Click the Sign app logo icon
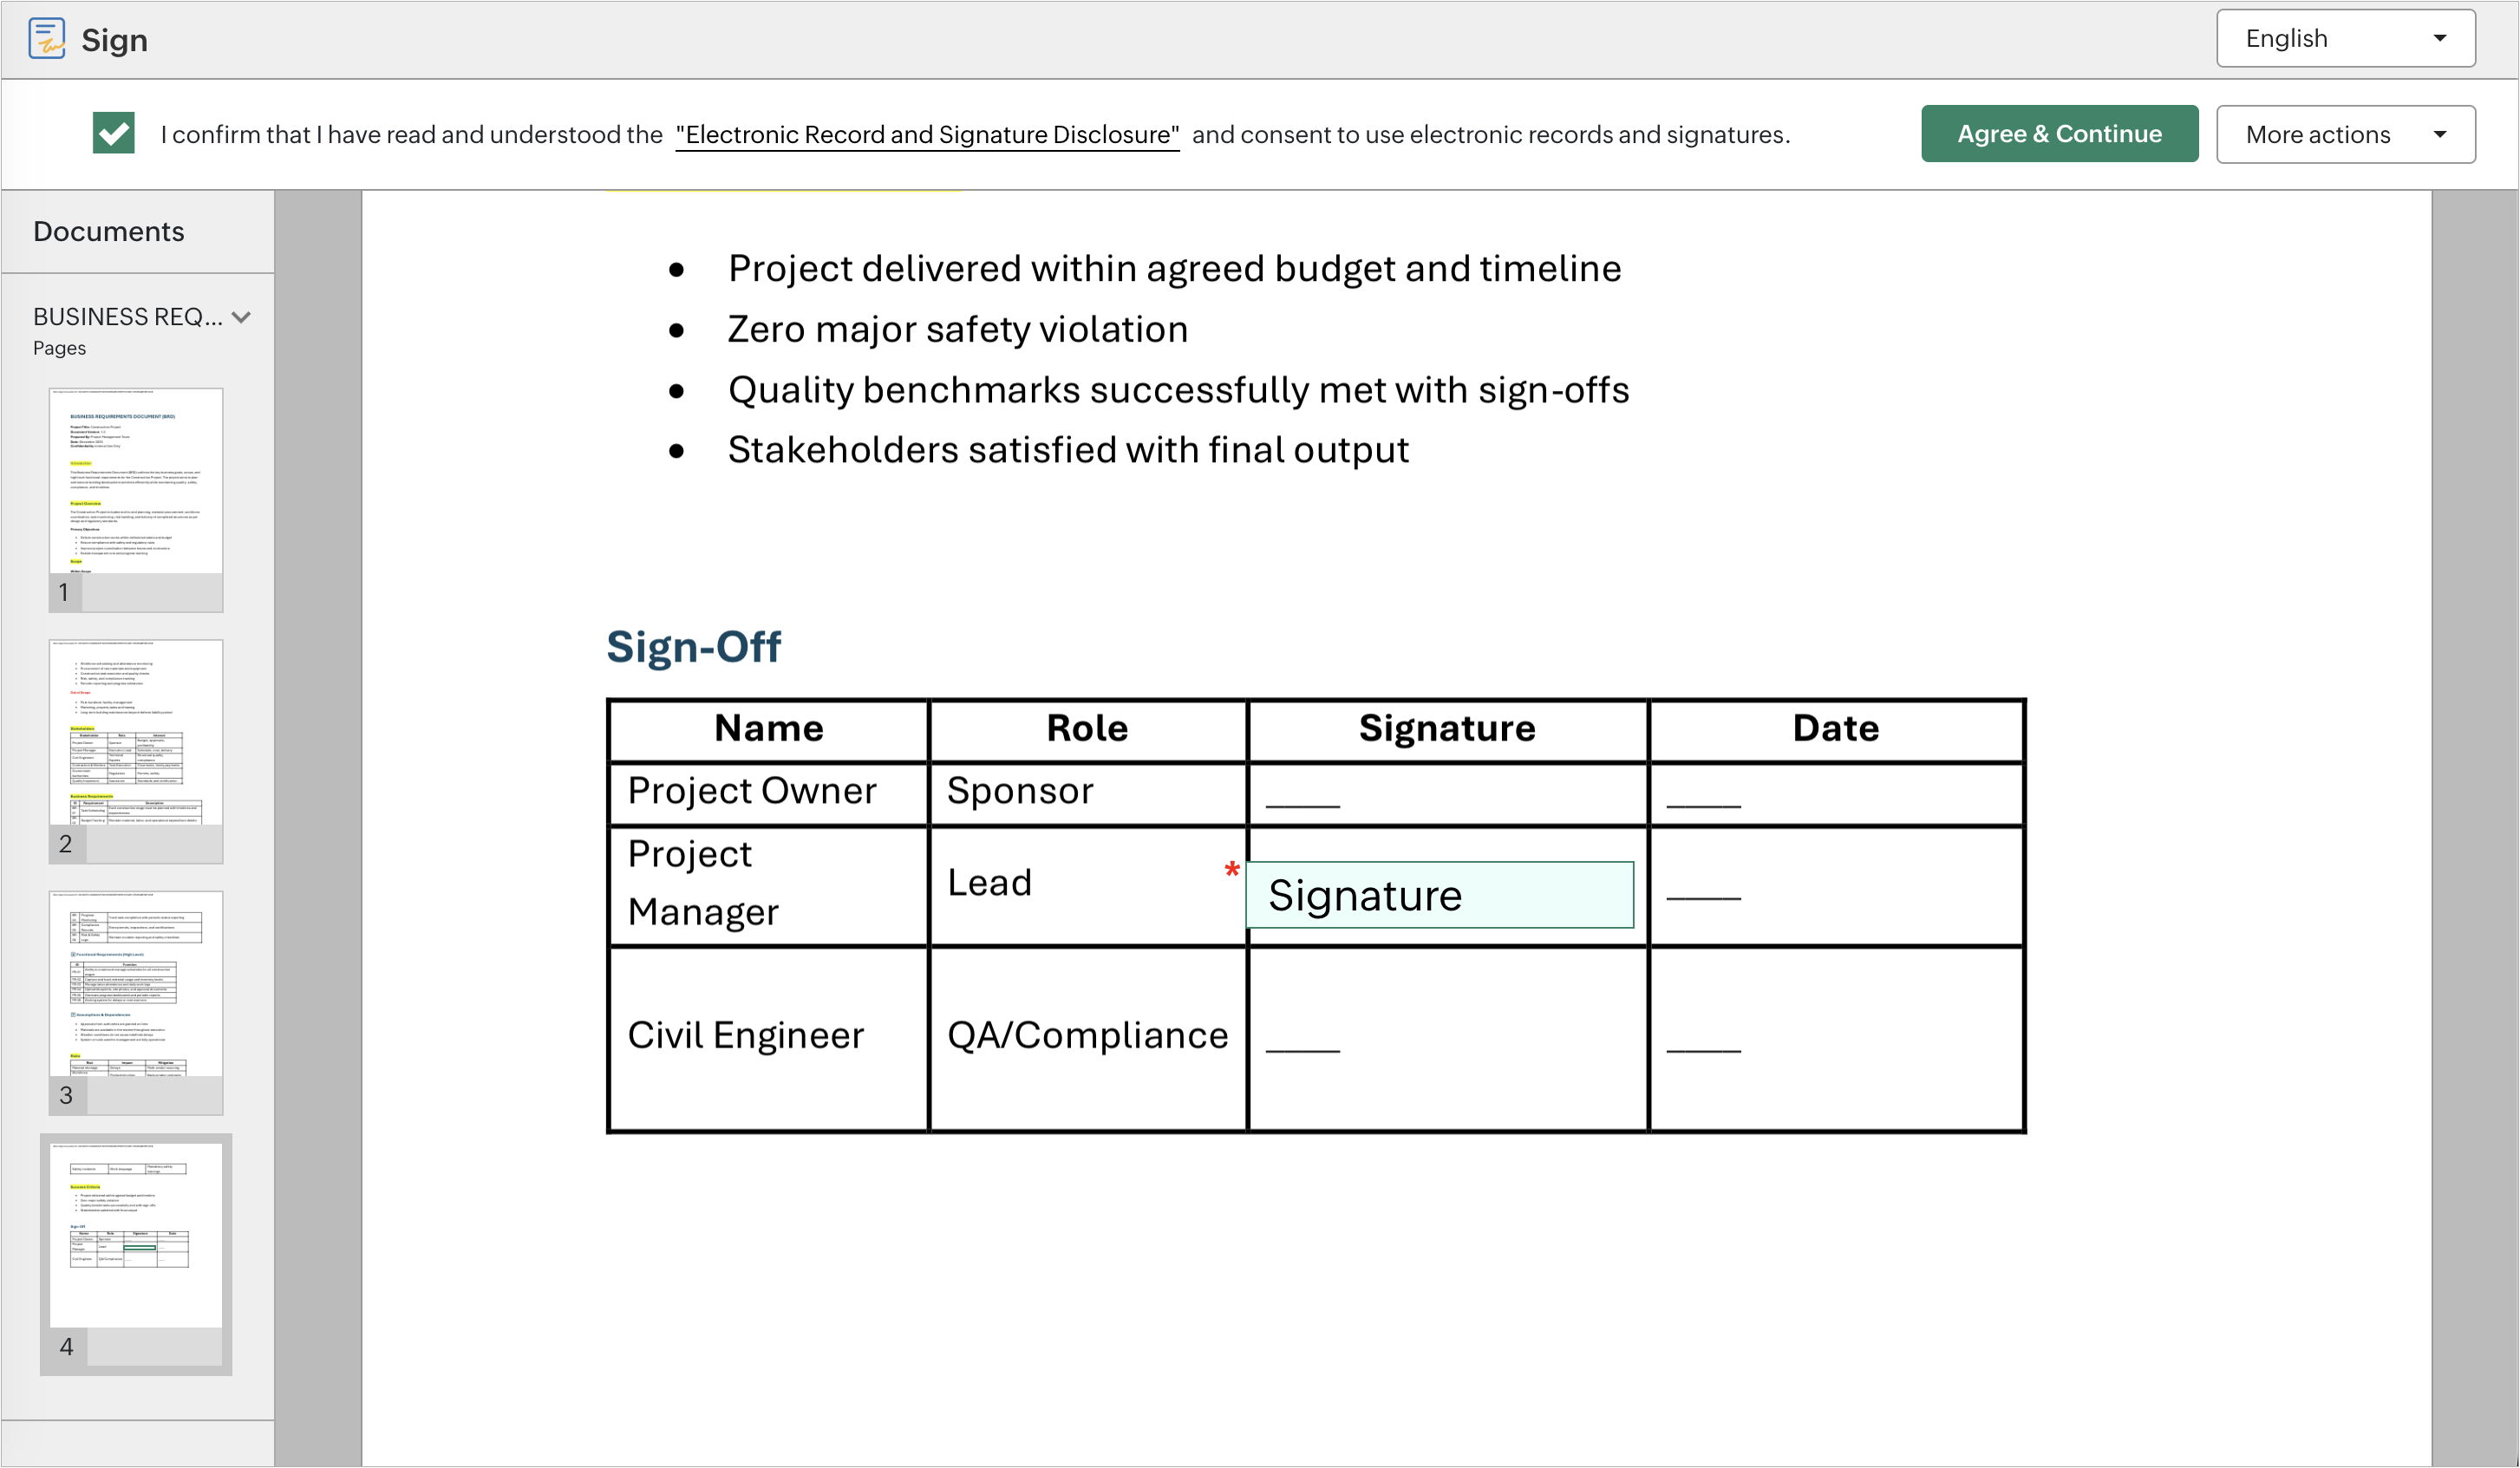Screen dimensions: 2520x1468 pos(46,40)
